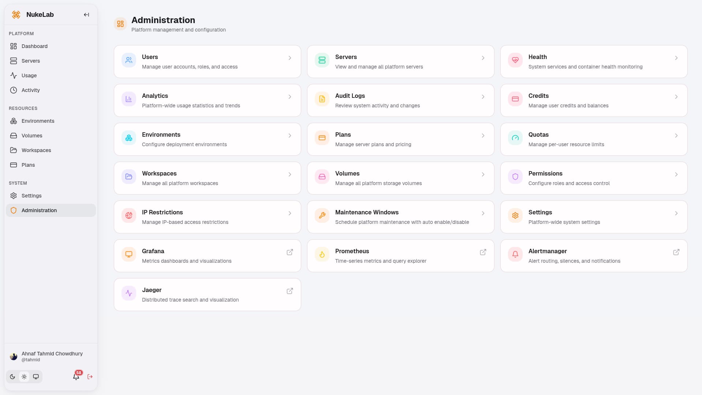Click the chevron on the Credits card
The image size is (702, 395).
(676, 97)
